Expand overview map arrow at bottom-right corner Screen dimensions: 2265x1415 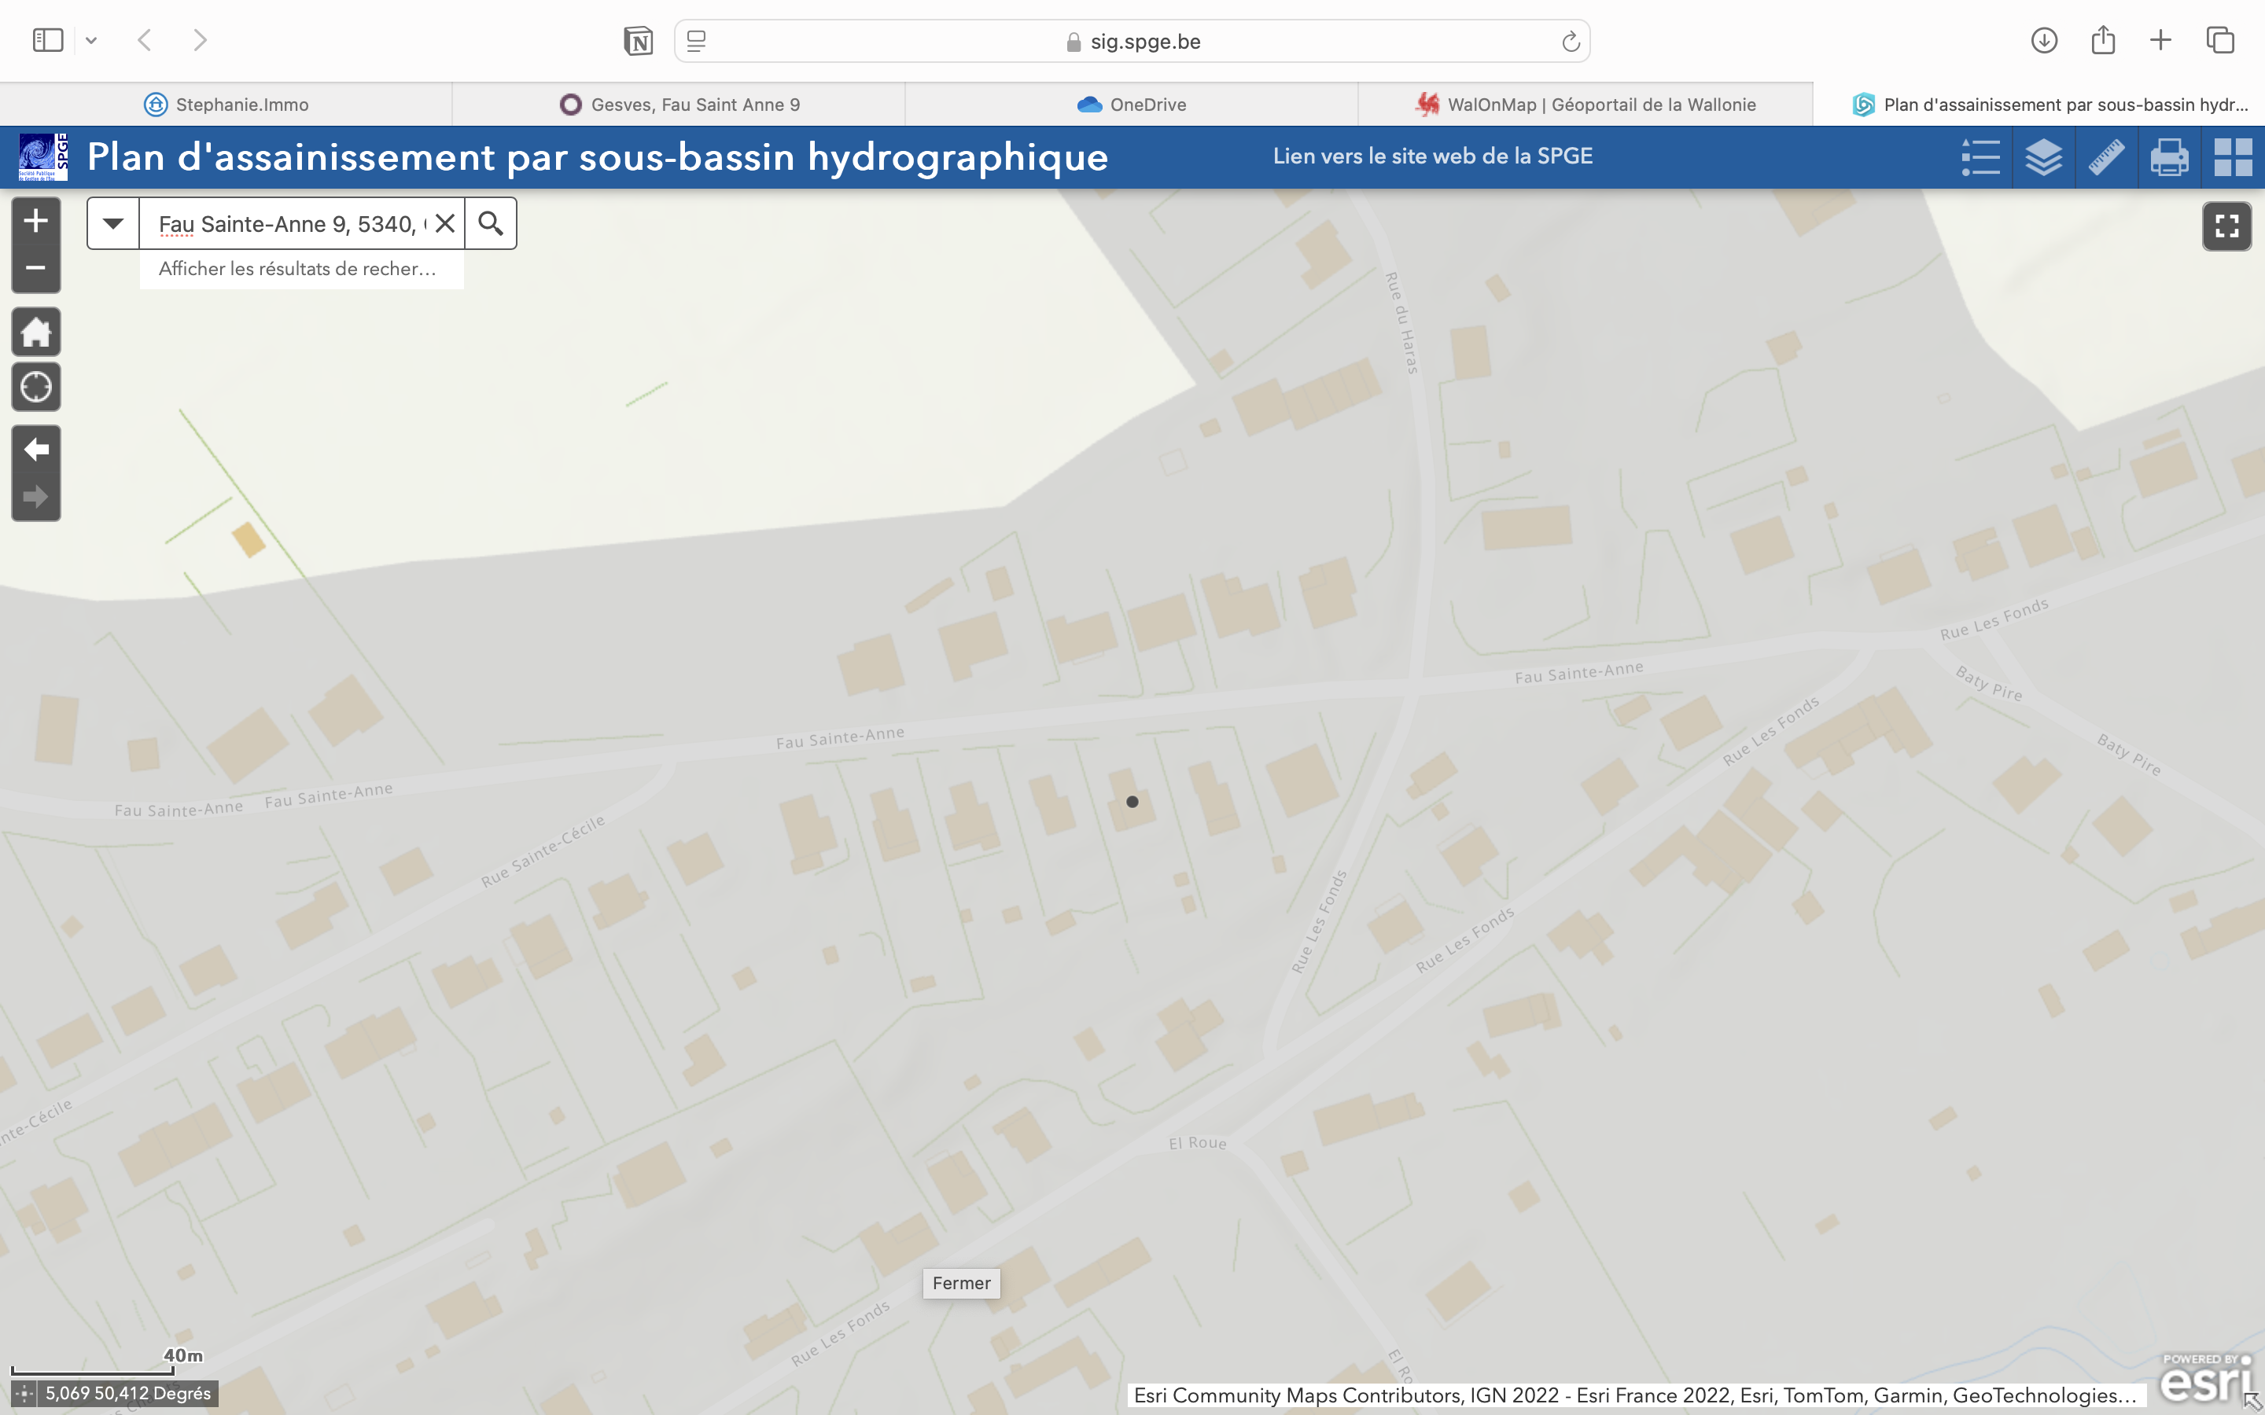(x=2252, y=1402)
